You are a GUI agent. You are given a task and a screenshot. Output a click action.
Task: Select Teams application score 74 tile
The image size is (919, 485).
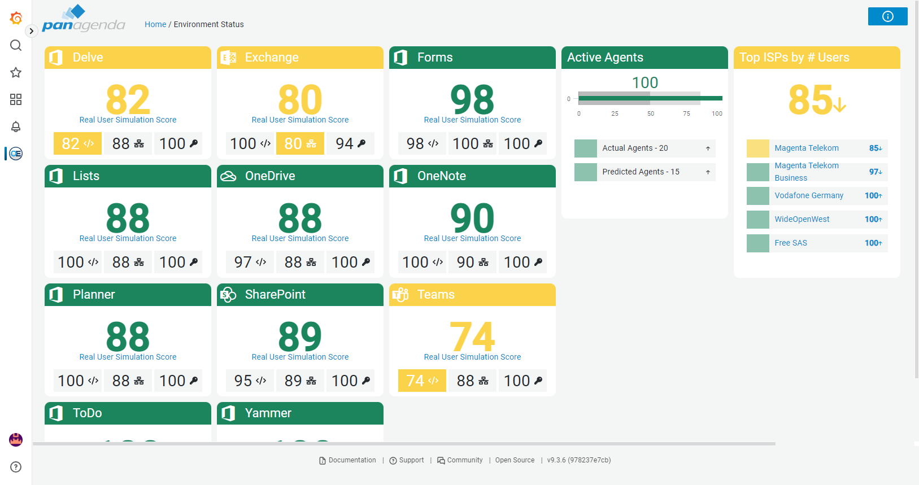click(422, 381)
